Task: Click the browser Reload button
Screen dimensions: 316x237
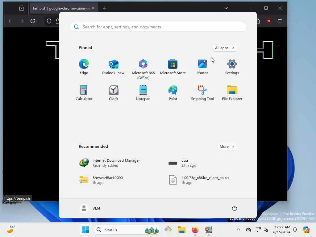Action: click(33, 21)
